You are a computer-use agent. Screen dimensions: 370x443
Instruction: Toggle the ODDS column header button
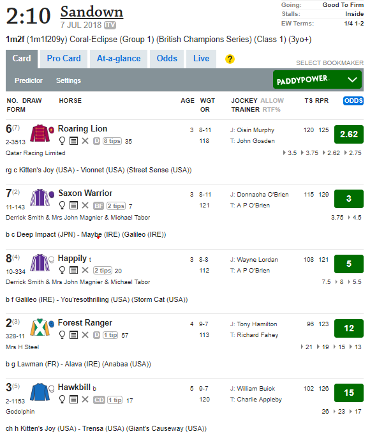pyautogui.click(x=353, y=101)
